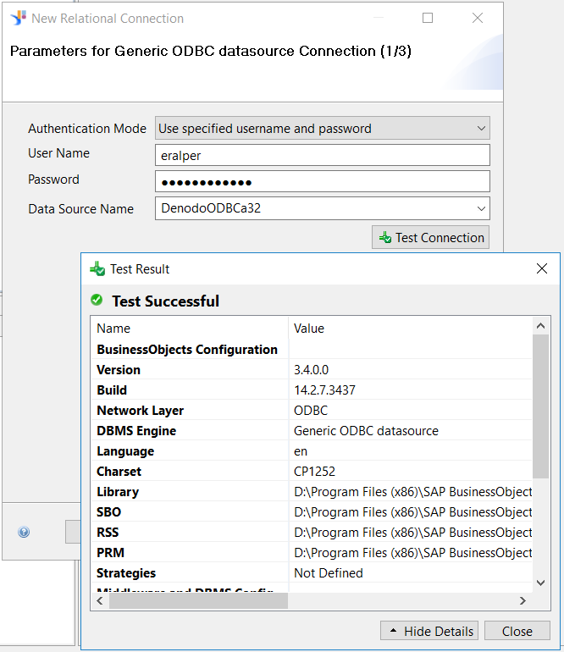Select the Network Layer row label
Image resolution: width=564 pixels, height=652 pixels.
click(x=141, y=411)
